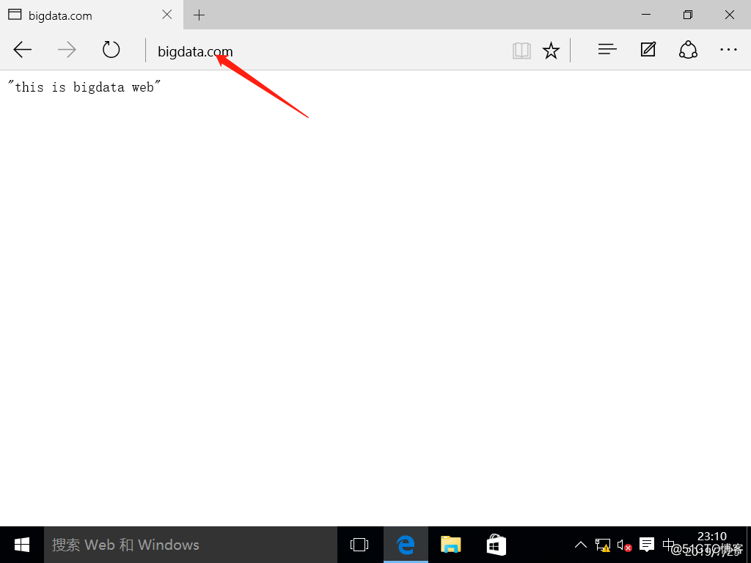Make a Web Note pen icon
Viewport: 751px width, 563px height.
648,49
